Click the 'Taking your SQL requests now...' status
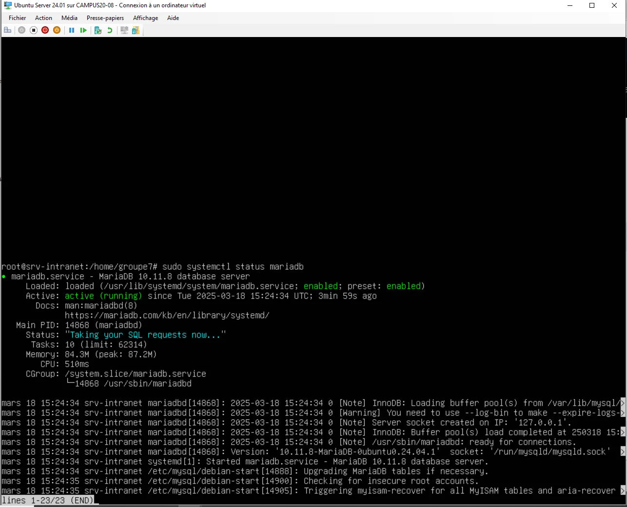This screenshot has width=627, height=507. pos(145,335)
